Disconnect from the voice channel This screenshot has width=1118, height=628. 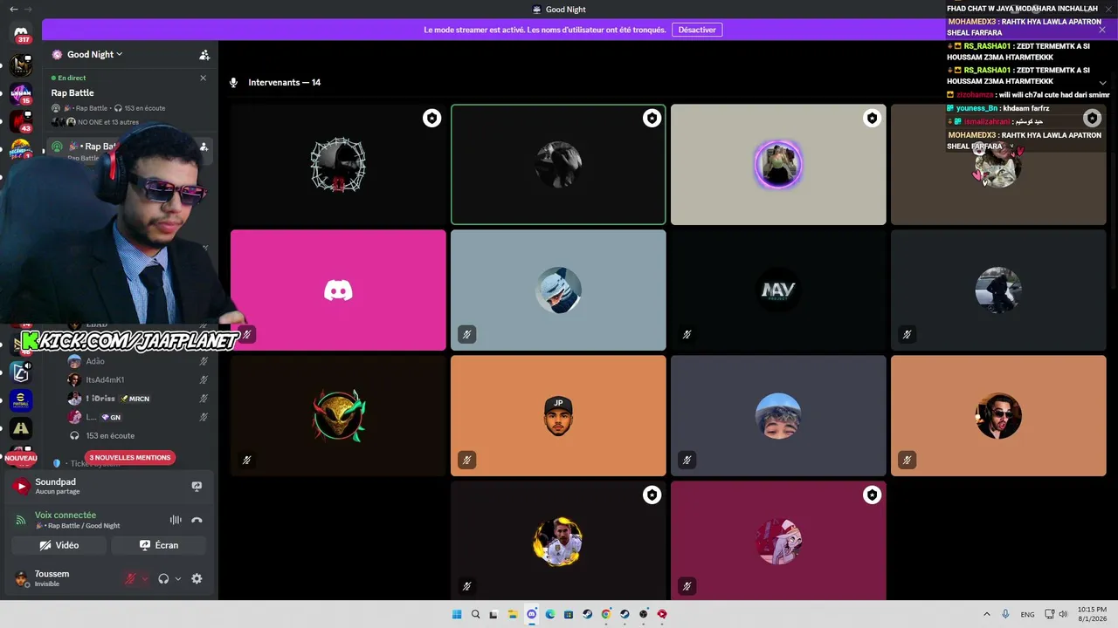point(197,520)
